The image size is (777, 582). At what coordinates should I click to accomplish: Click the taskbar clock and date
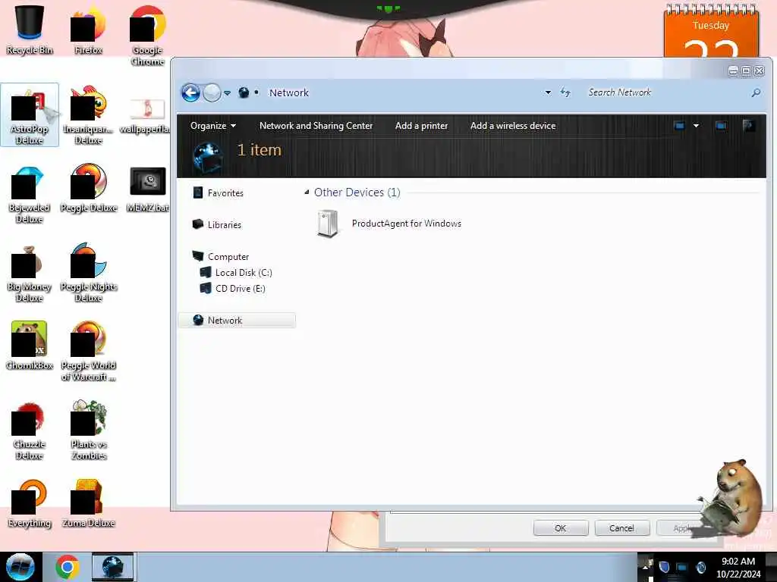coord(738,567)
